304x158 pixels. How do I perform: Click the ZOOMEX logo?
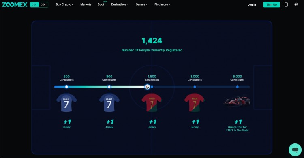pyautogui.click(x=15, y=4)
